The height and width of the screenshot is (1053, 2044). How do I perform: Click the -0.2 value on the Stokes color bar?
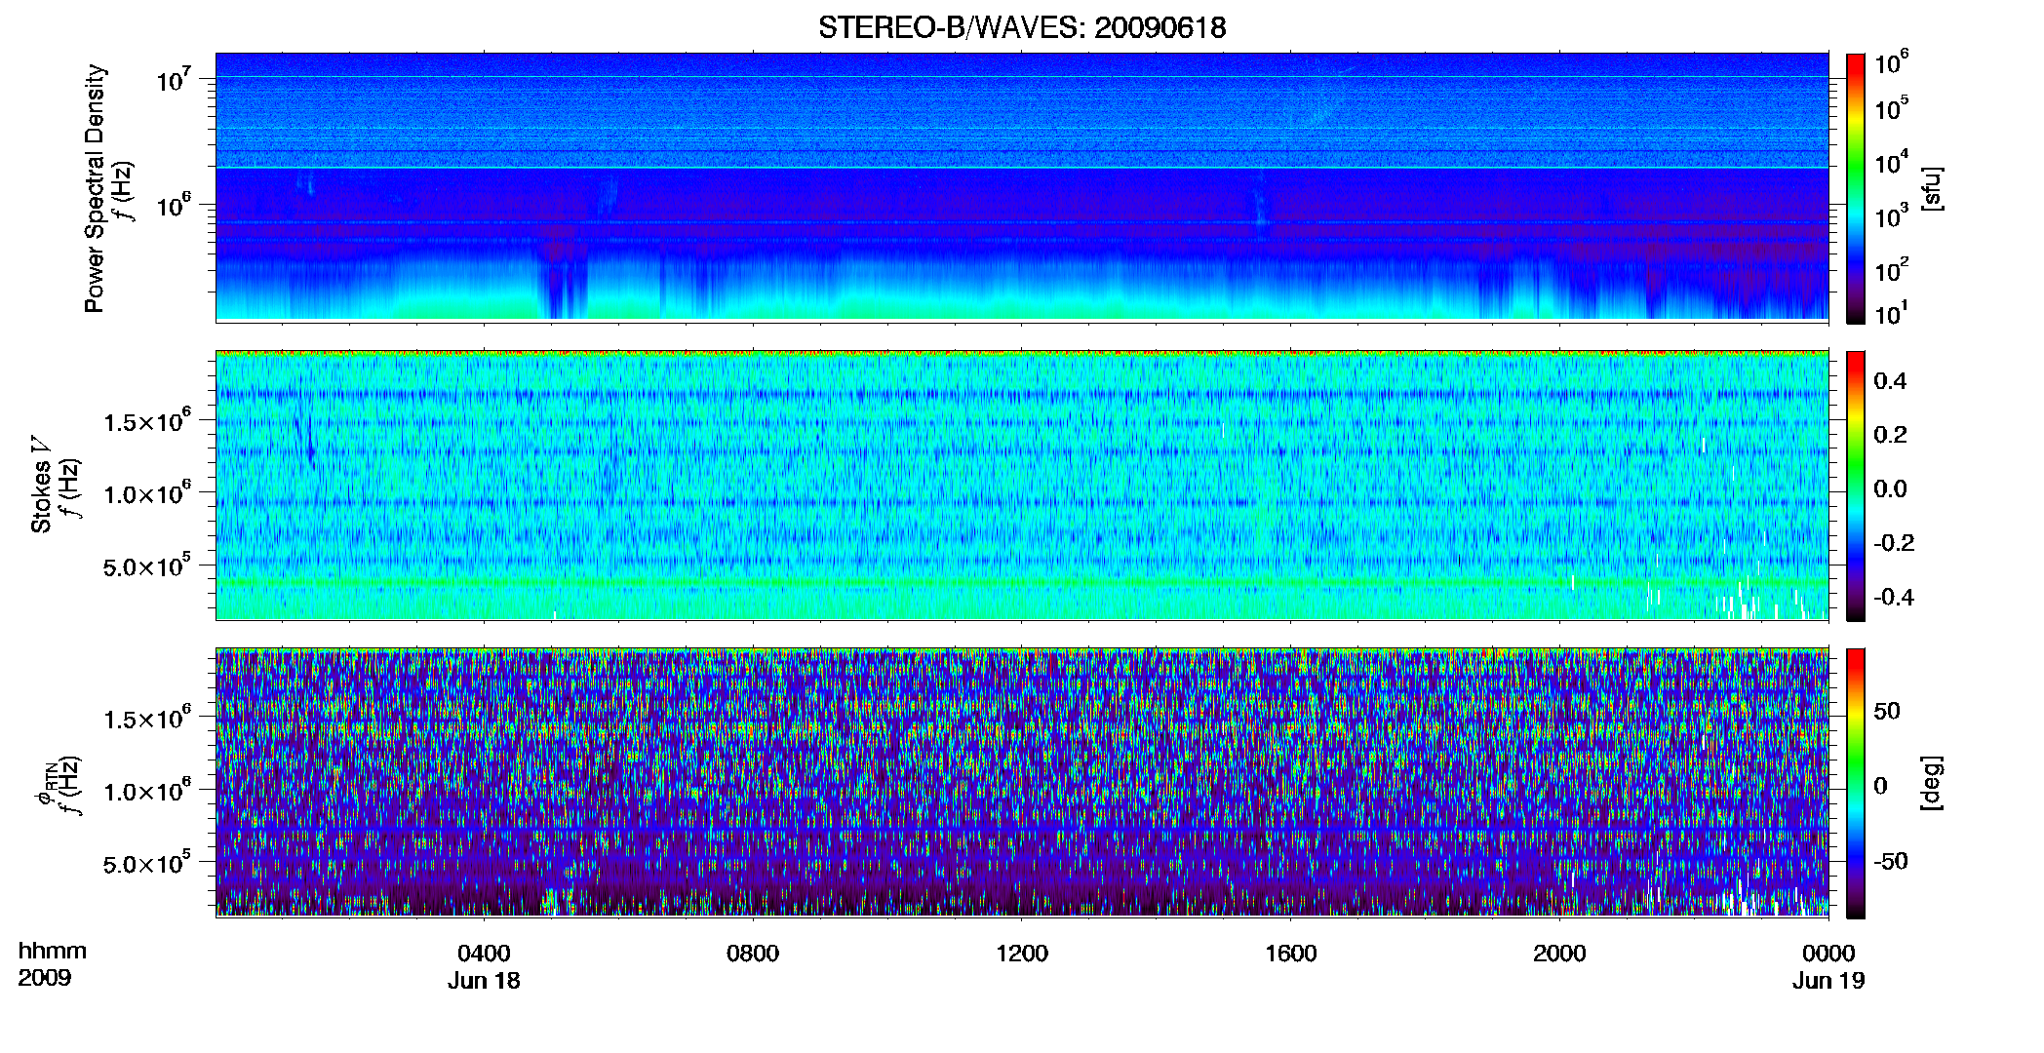click(x=1893, y=543)
